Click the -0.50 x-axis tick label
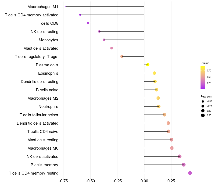The width and height of the screenshot is (215, 188). [x=90, y=181]
